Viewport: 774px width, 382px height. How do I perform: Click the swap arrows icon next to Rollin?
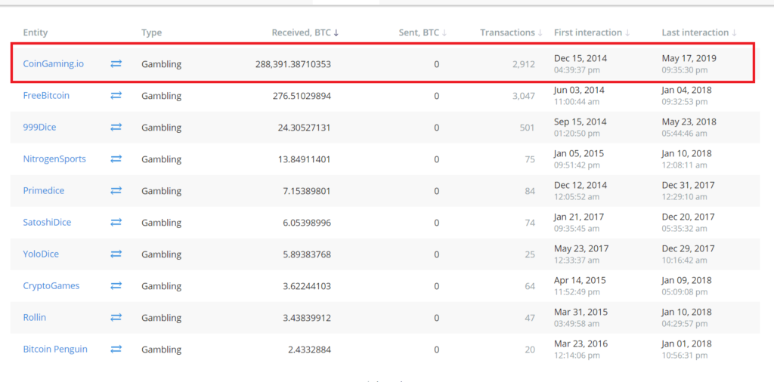coord(116,317)
